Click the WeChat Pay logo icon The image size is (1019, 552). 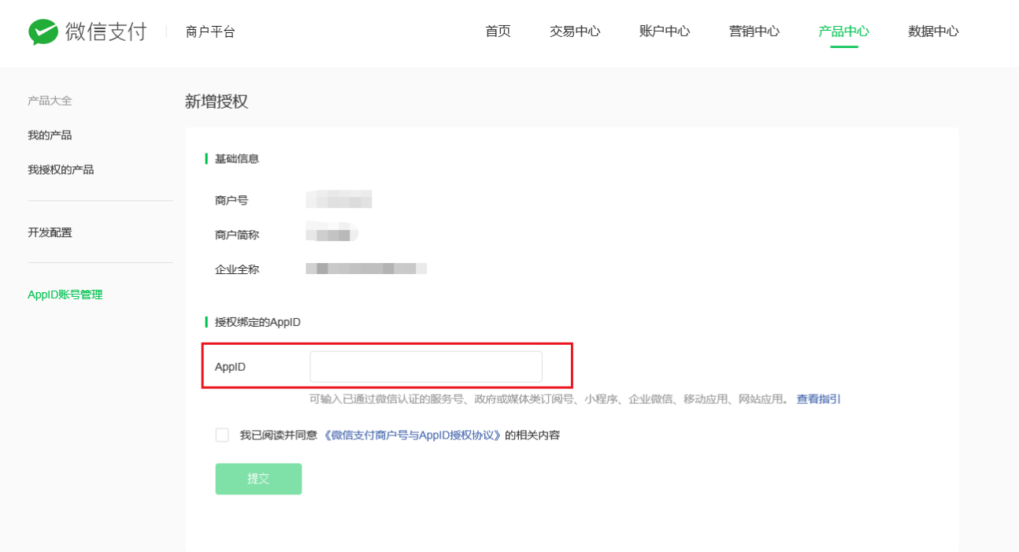coord(43,32)
